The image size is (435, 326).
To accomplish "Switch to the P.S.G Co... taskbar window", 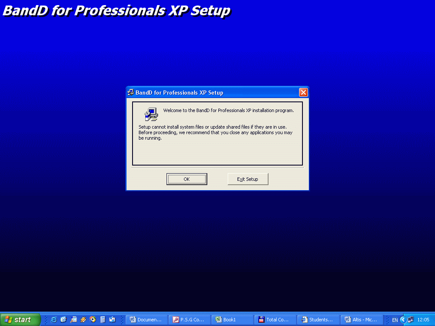I will 189,320.
